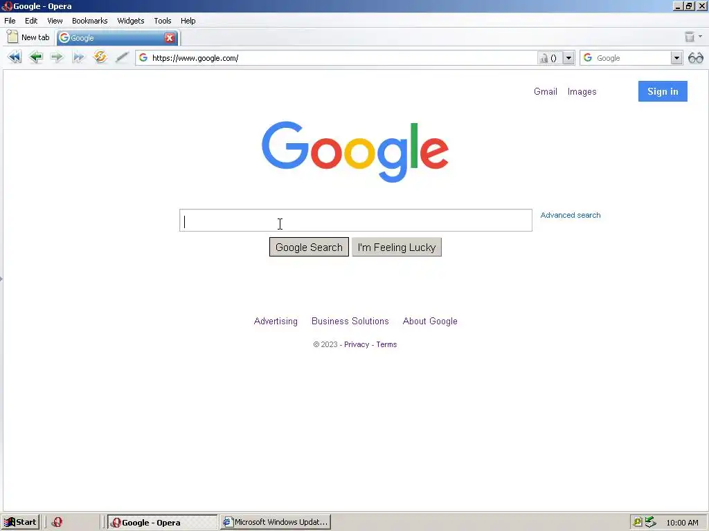The height and width of the screenshot is (531, 709).
Task: Open the address bar dropdown arrow
Action: (568, 58)
